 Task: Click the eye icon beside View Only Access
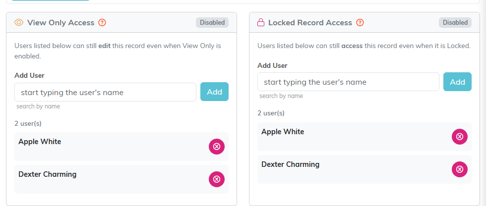[x=19, y=23]
